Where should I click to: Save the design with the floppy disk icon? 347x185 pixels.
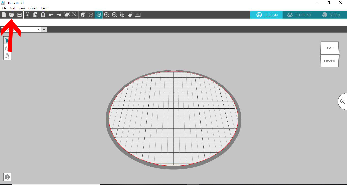(19, 15)
